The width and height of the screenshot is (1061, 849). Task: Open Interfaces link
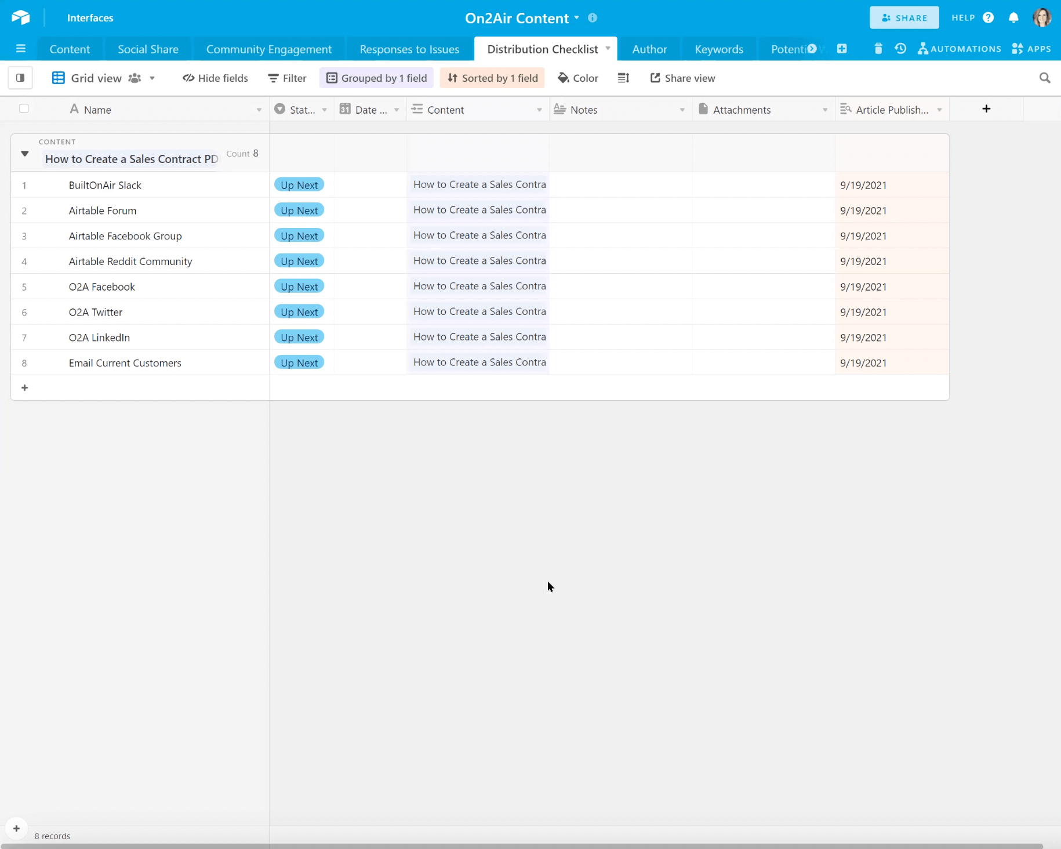pos(90,18)
